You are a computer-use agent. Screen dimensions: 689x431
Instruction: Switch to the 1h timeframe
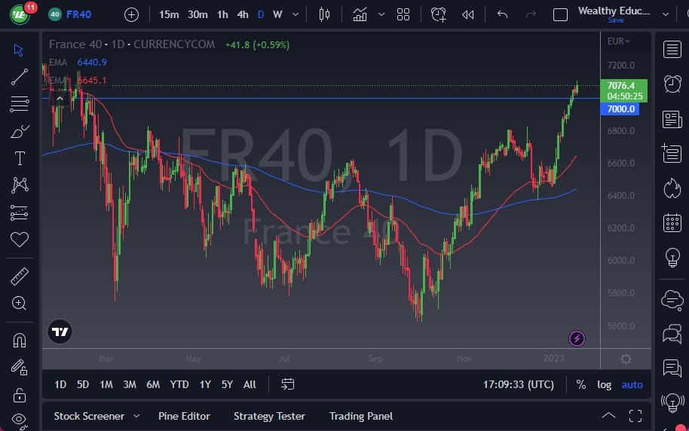click(223, 14)
